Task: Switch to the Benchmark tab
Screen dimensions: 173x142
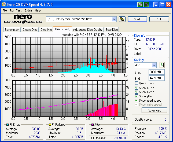Action: (12, 30)
